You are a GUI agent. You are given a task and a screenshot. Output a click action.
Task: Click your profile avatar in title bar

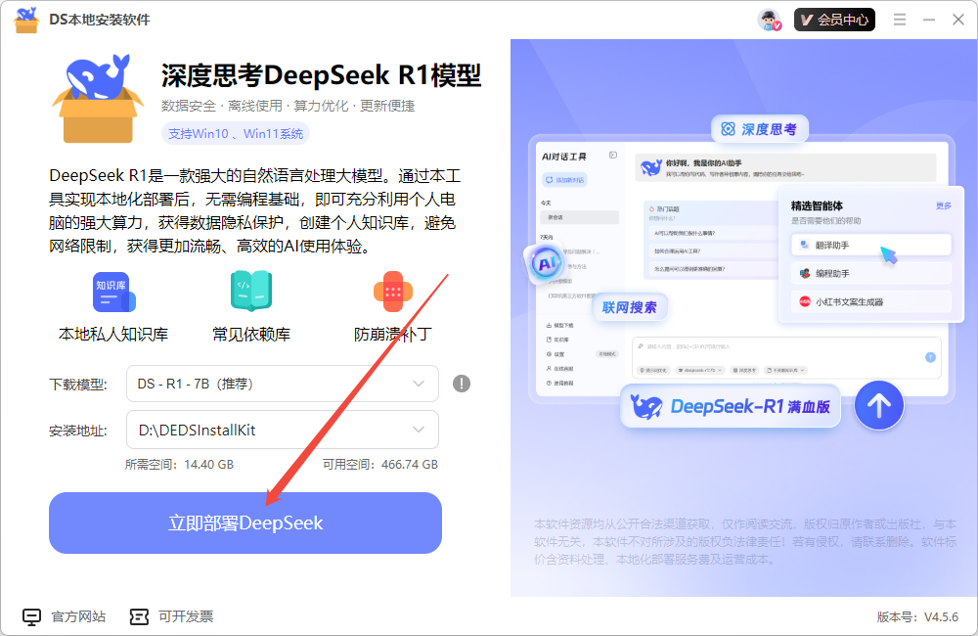click(768, 19)
